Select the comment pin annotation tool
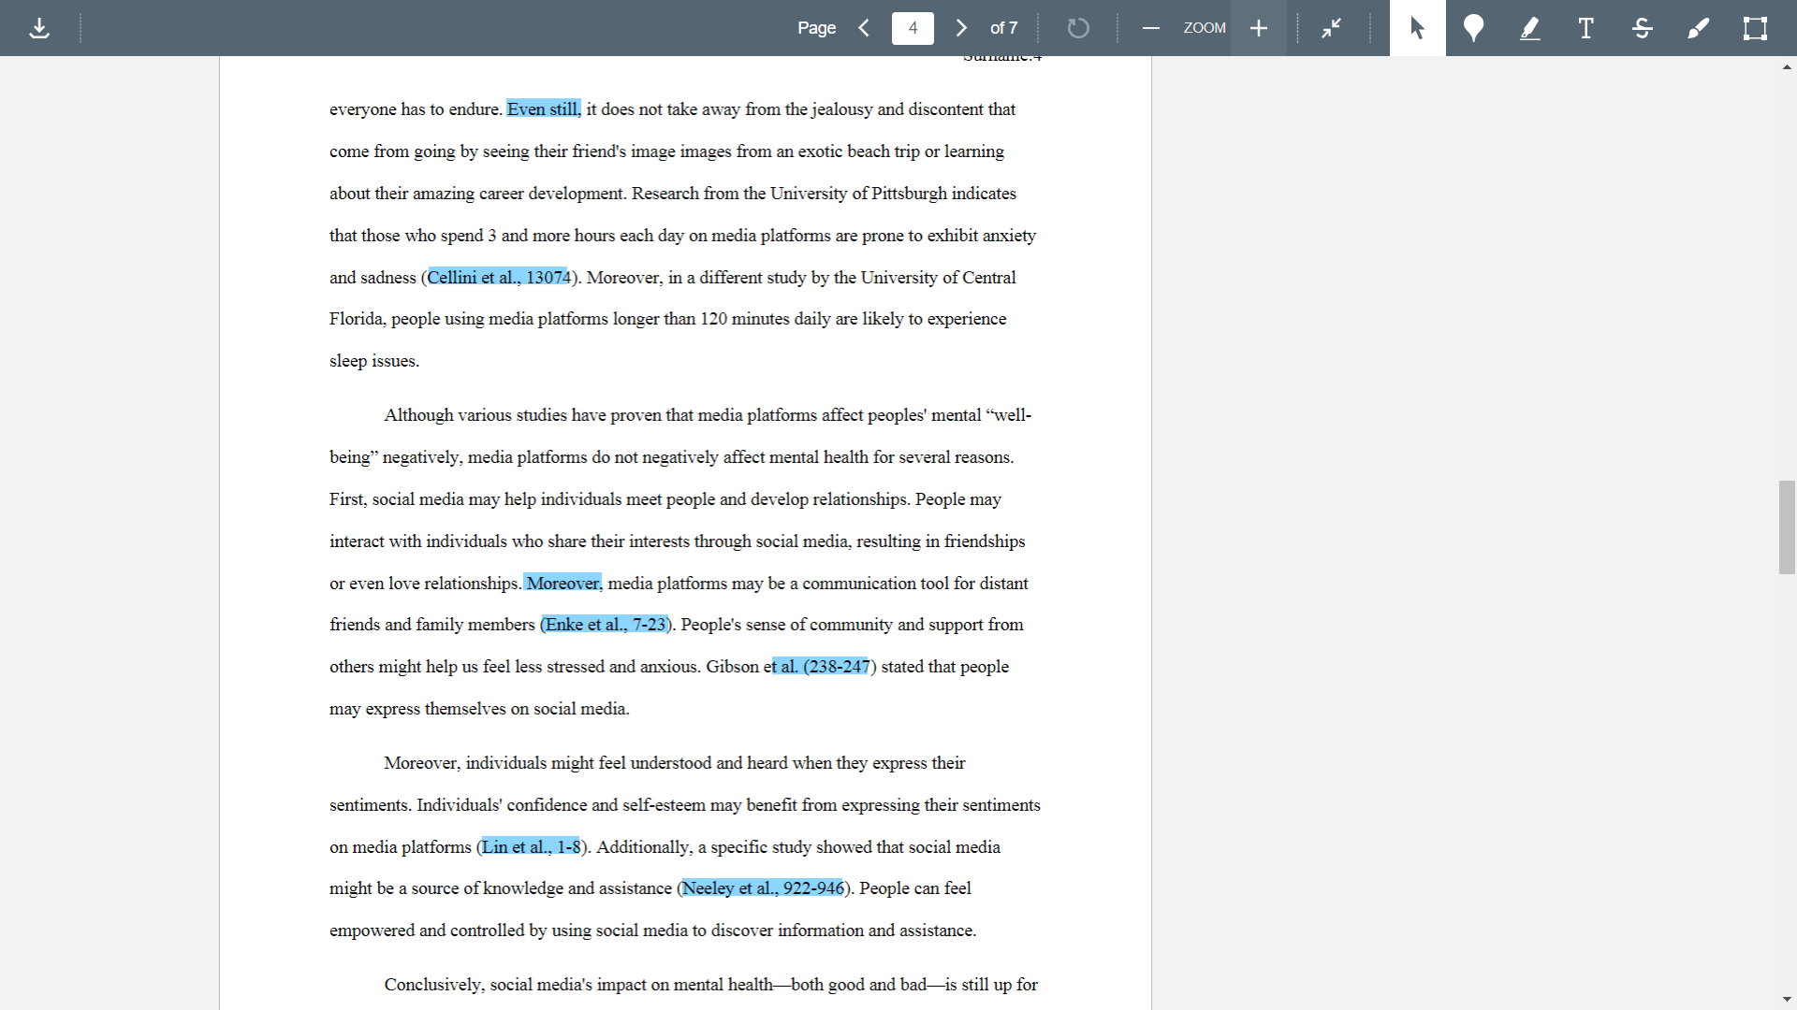 [x=1473, y=28]
